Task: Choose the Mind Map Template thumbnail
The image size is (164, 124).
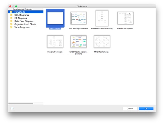Action: pyautogui.click(x=102, y=42)
